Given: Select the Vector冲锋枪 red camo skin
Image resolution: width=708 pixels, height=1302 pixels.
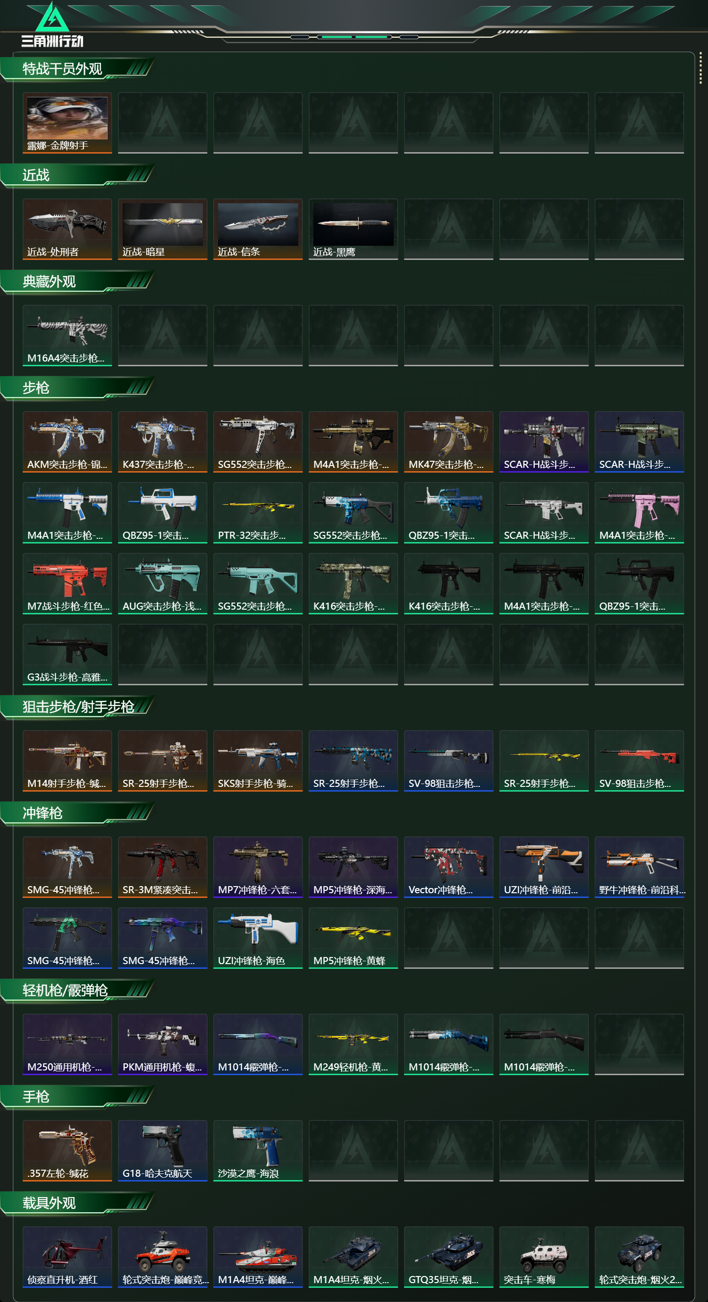Looking at the screenshot, I should click(448, 867).
